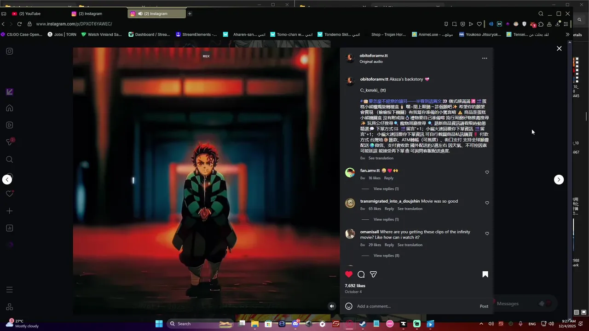
Task: Open the Jobs | TORN bookmark
Action: pos(62,34)
